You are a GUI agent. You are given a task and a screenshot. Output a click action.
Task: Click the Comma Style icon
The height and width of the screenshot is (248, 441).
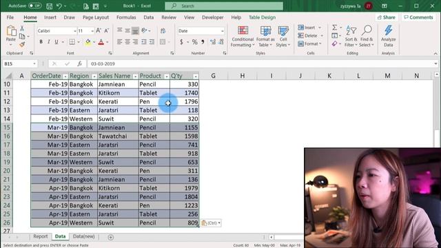point(203,42)
